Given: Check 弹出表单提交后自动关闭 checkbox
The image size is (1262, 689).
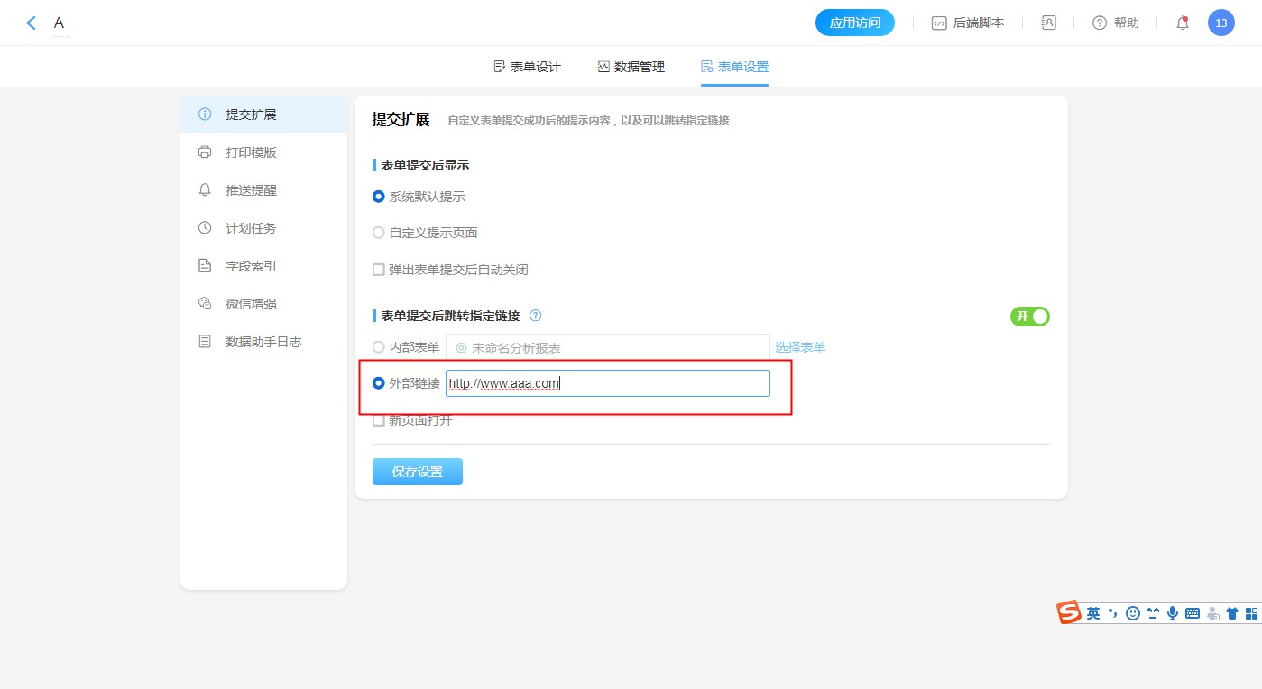Looking at the screenshot, I should (379, 270).
